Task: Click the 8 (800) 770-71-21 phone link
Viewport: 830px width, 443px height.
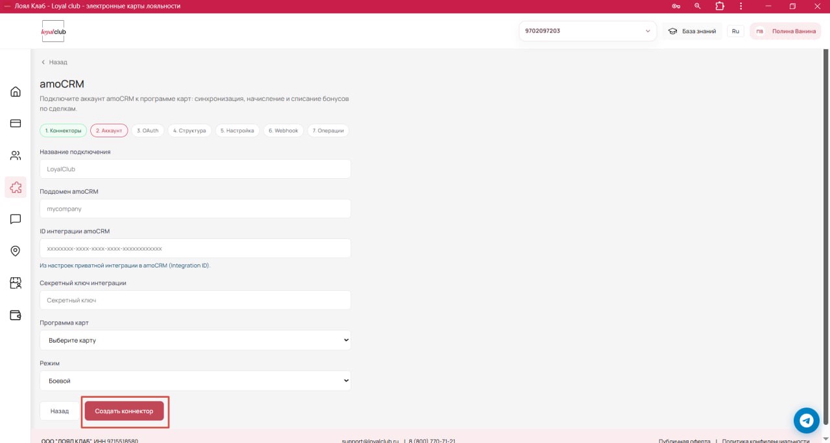Action: 432,440
